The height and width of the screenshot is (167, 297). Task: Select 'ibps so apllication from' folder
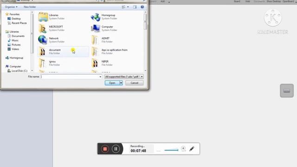110,51
